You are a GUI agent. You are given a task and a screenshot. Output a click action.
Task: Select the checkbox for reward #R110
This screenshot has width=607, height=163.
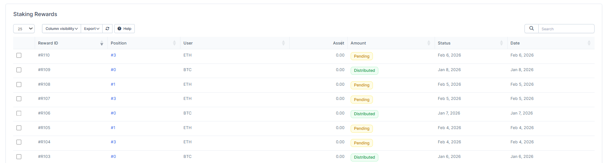(x=19, y=55)
